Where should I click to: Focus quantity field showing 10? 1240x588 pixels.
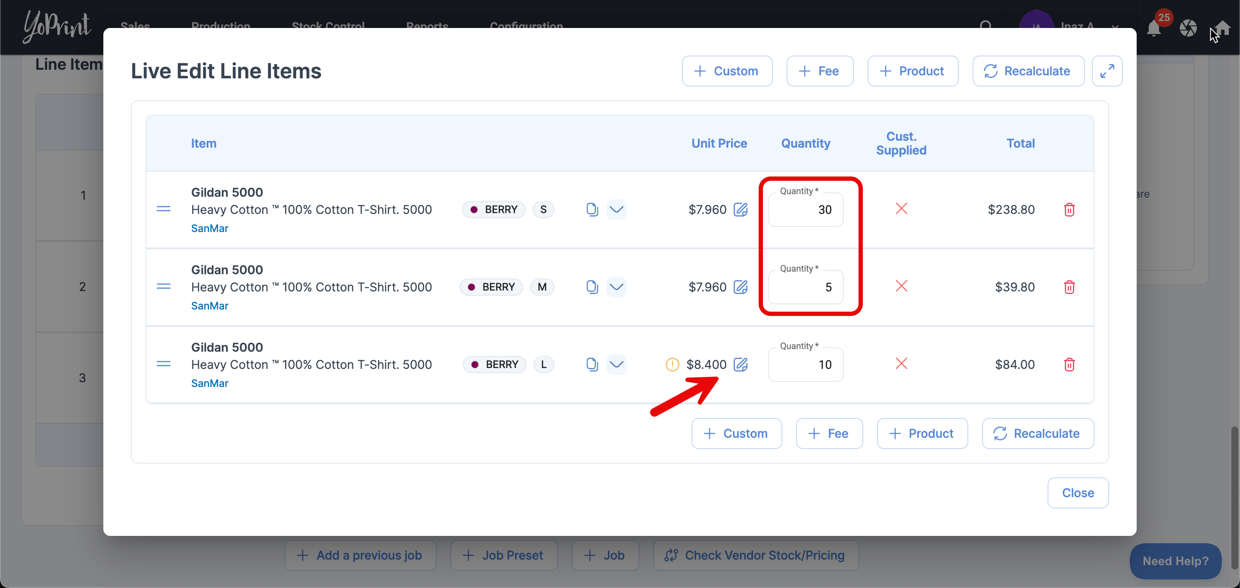[x=806, y=364]
